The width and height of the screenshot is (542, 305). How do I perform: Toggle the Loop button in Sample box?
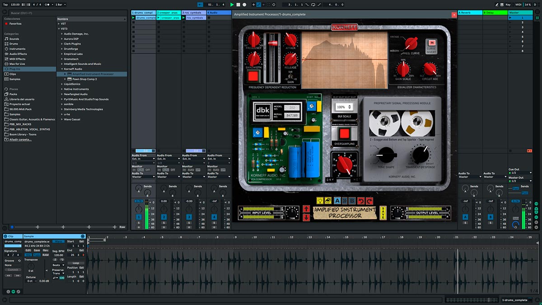point(75,263)
